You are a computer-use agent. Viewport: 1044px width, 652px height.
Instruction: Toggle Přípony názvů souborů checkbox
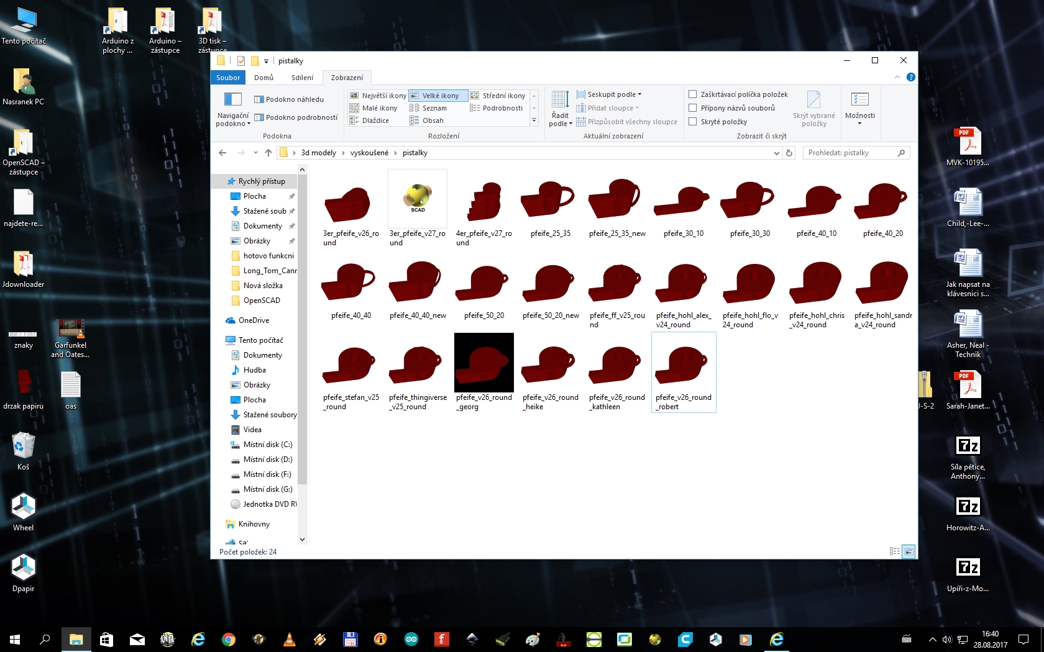[x=692, y=108]
